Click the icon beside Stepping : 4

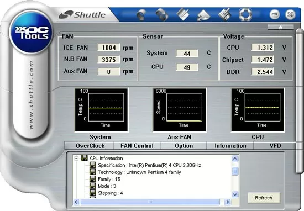pyautogui.click(x=93, y=193)
